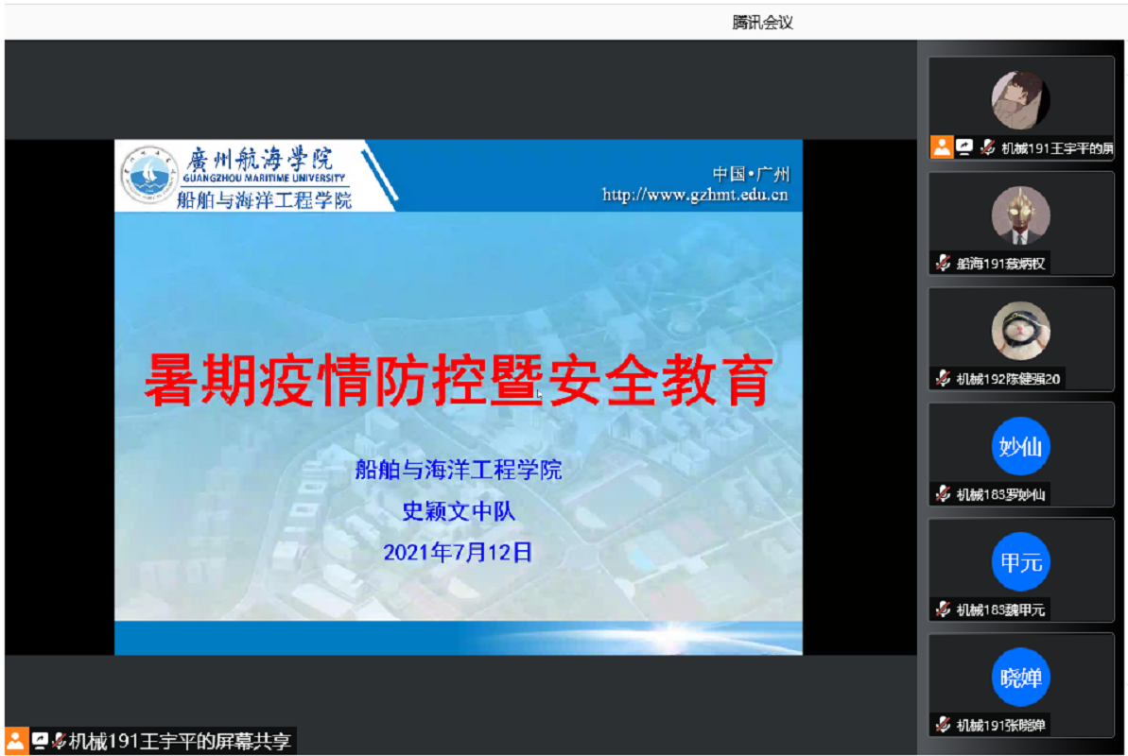The width and height of the screenshot is (1128, 756).
Task: Click muted microphone icon beside 机械183罗妙仙
Action: pyautogui.click(x=943, y=494)
